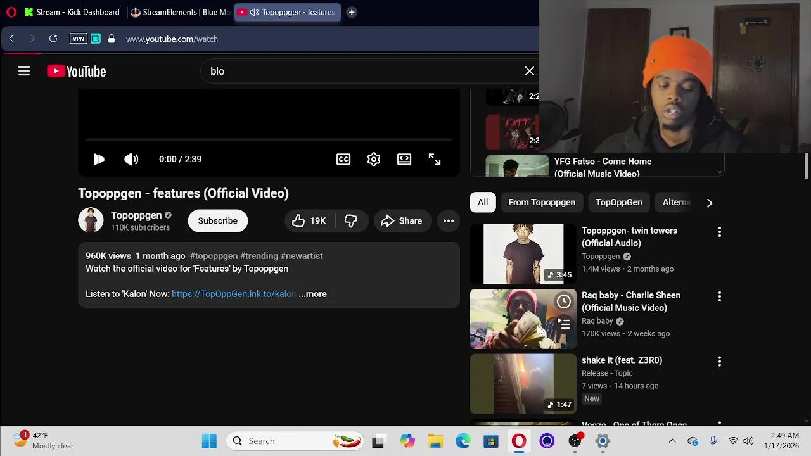
Task: Toggle closed captions on the player
Action: (343, 159)
